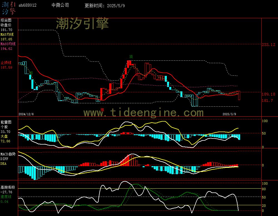Click the stock name 中微公司
The width and height of the screenshot is (278, 216).
(60, 5)
